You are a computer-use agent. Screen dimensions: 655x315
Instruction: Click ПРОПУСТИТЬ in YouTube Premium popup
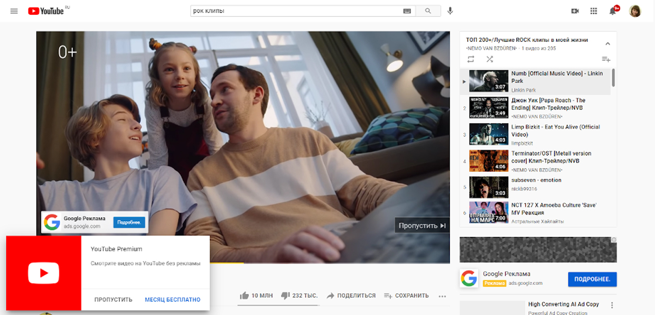click(x=113, y=300)
